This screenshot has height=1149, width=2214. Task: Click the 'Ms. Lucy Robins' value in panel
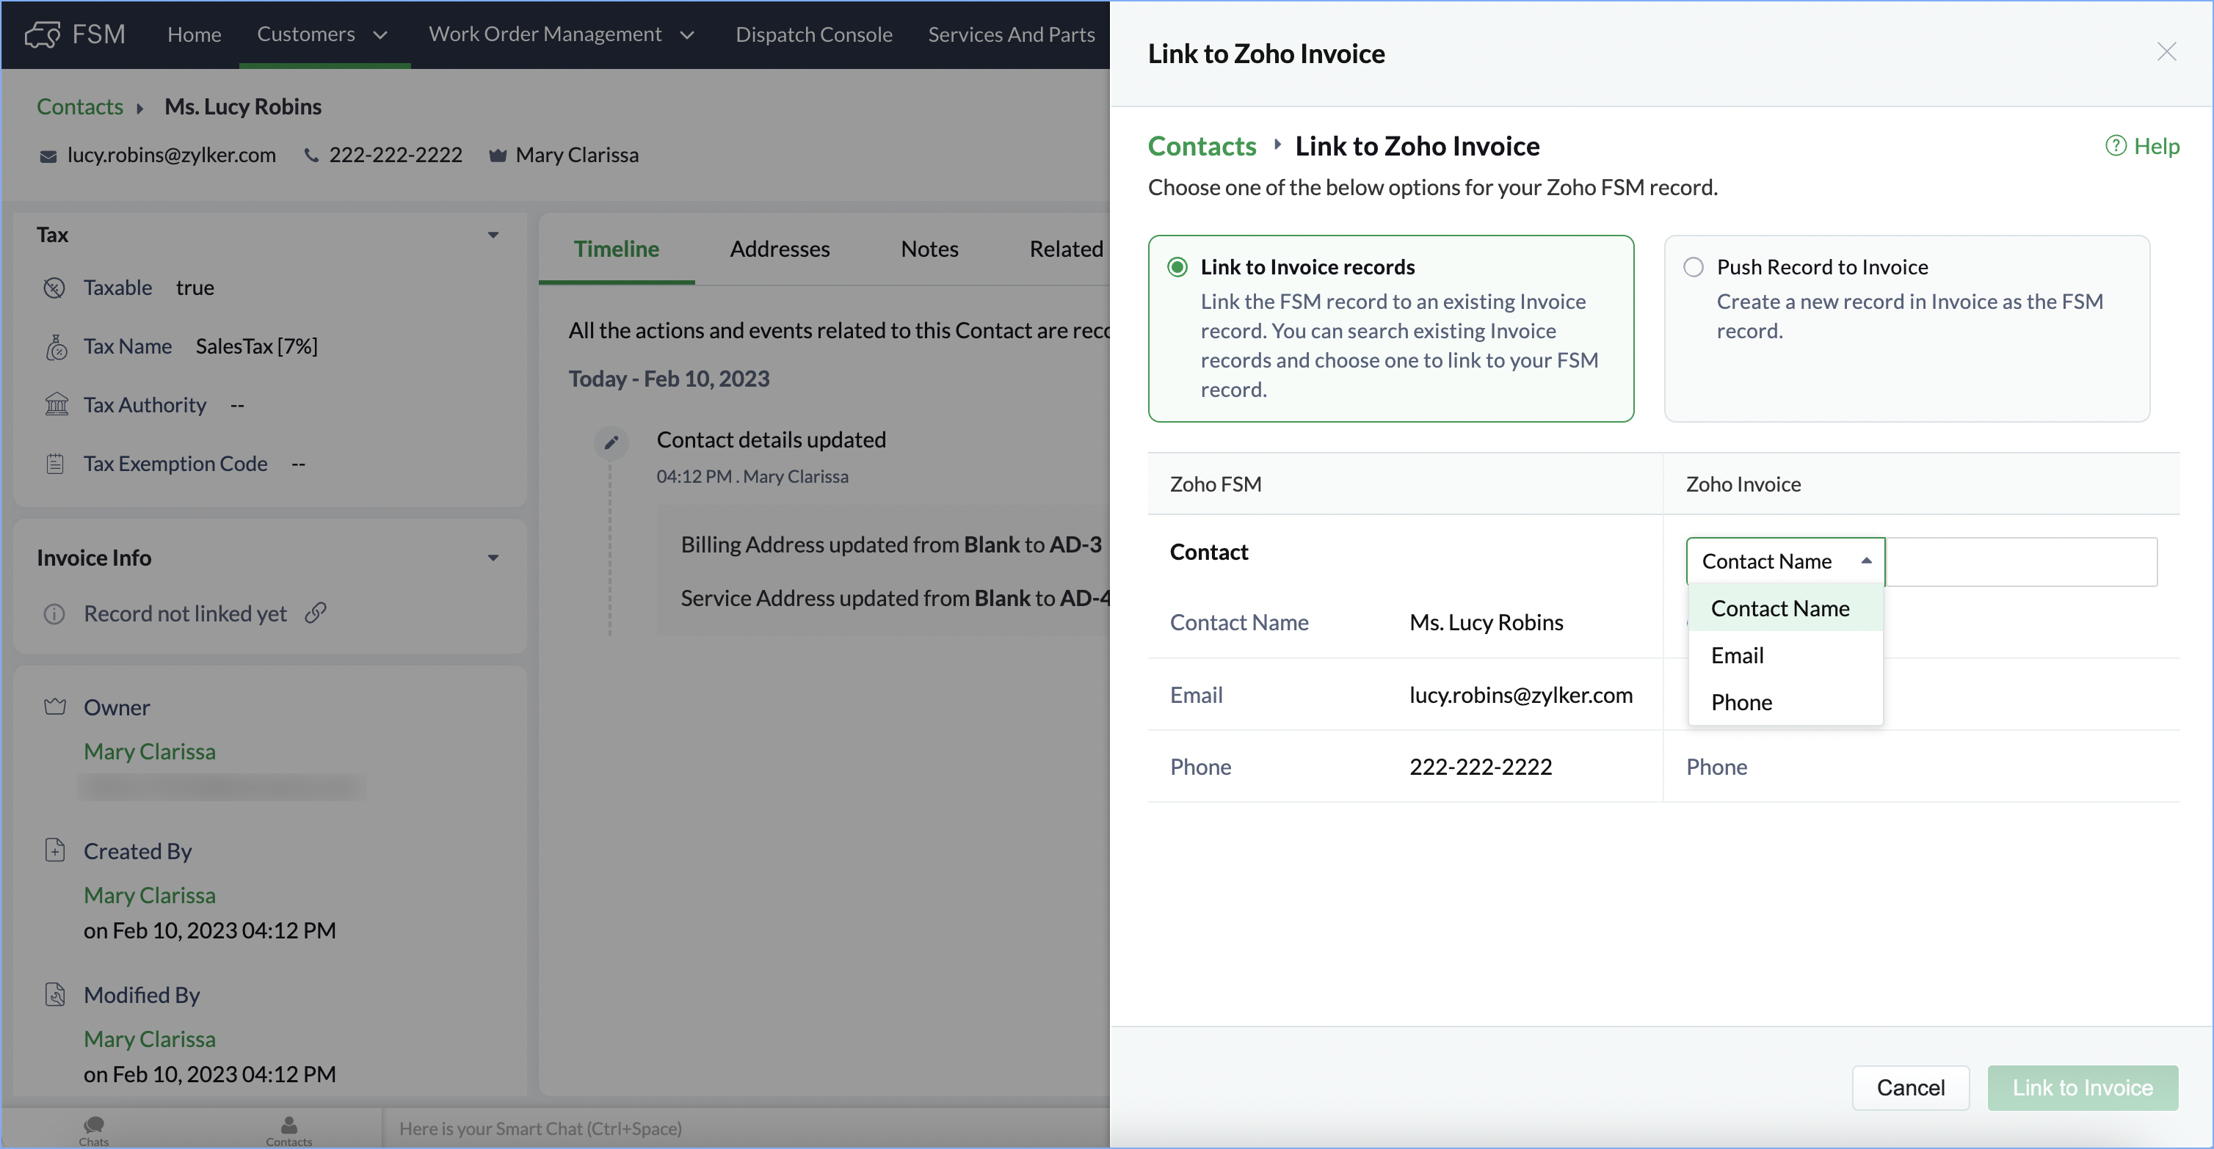1486,621
